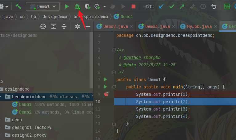Build project with the hammer icon

[x=18, y=6]
